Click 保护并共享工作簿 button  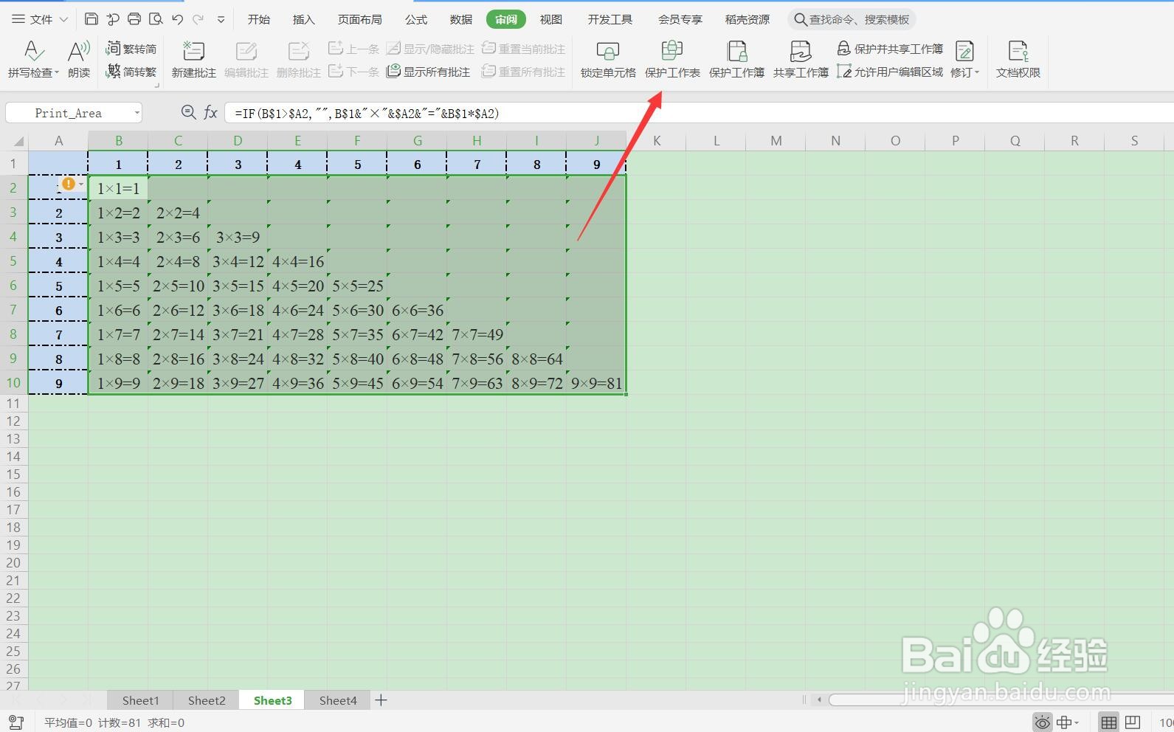coord(890,49)
